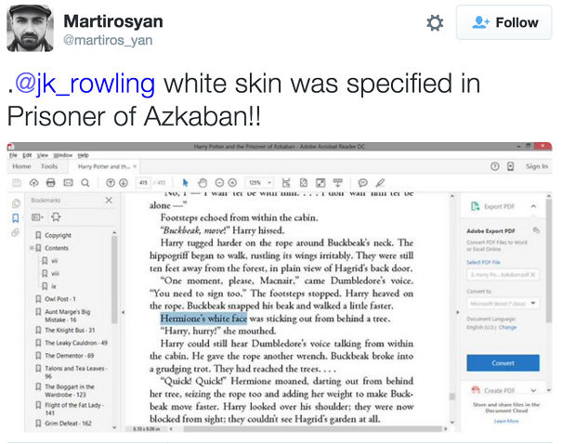The image size is (562, 444).
Task: Click the Read mode icon
Action: (337, 183)
